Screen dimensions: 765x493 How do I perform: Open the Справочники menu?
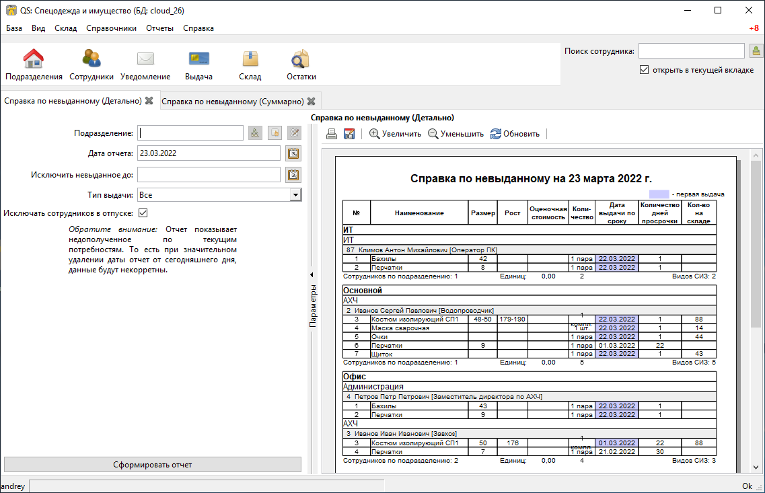click(x=111, y=28)
